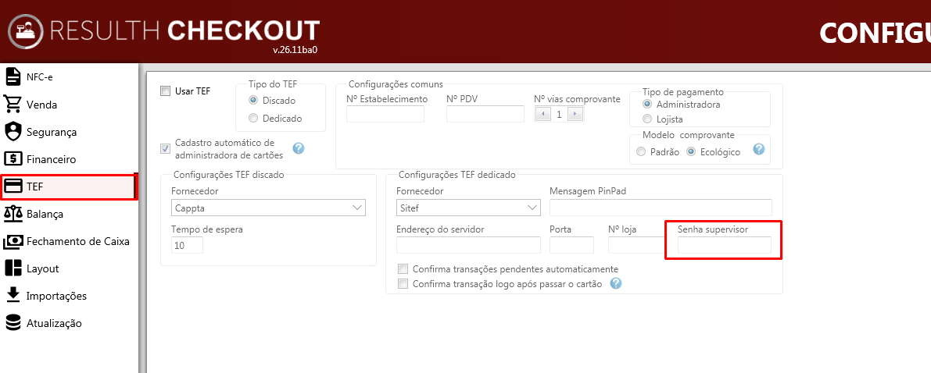Select Padrão comprovante model
Viewport: 931px width, 373px height.
click(x=641, y=152)
